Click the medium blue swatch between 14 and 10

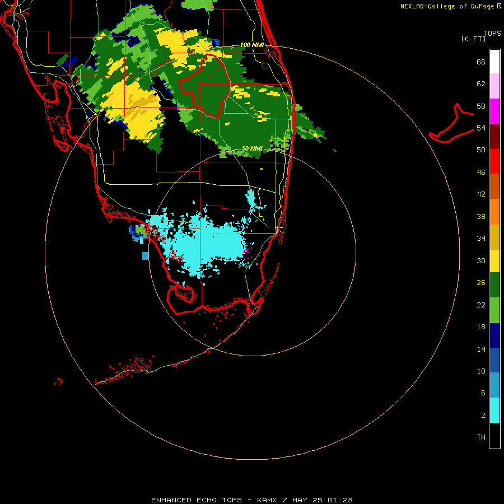coord(494,360)
